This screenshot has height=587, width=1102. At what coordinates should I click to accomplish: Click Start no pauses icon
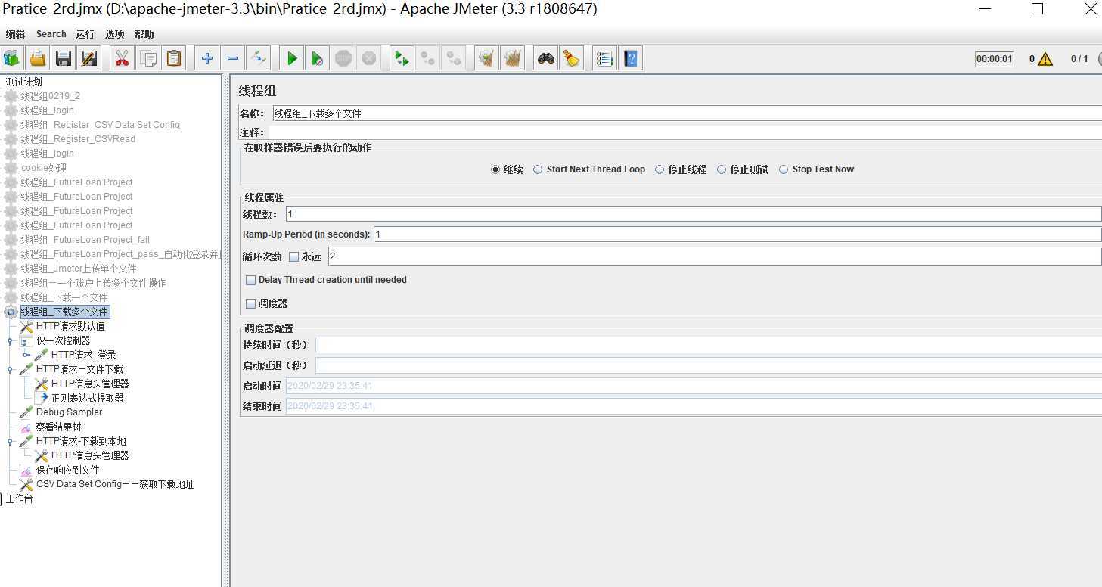tap(318, 58)
